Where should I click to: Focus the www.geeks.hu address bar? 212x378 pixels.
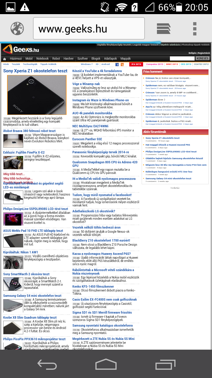pos(89,29)
